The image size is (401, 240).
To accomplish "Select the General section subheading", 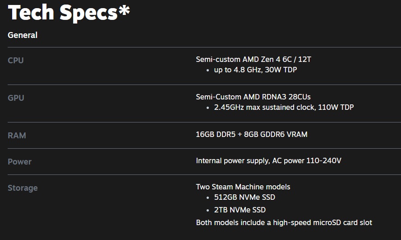I will [23, 35].
